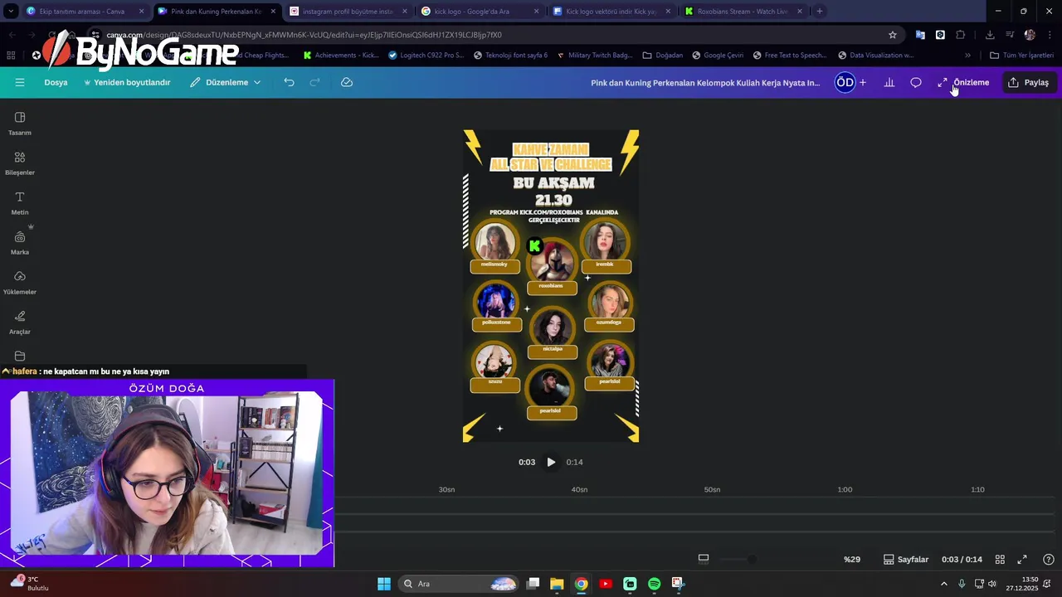Viewport: 1062px width, 597px height.
Task: Open the Metin text panel
Action: tap(20, 203)
